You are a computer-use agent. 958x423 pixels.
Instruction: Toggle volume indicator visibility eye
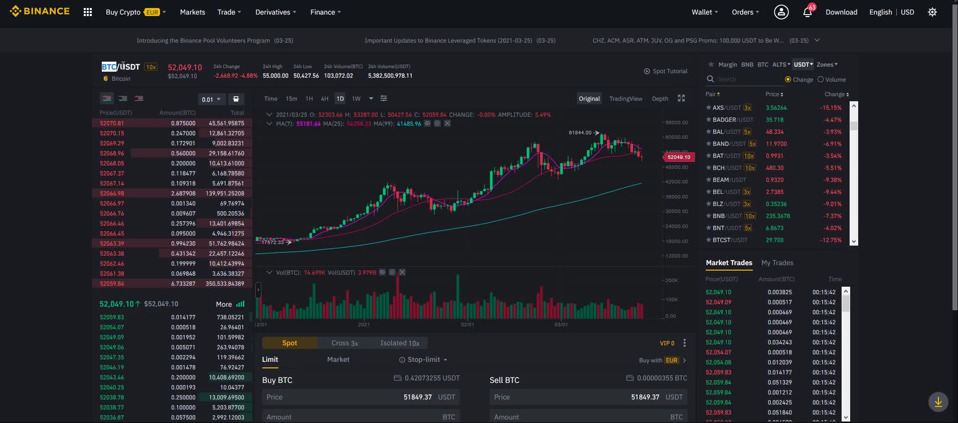coord(382,272)
